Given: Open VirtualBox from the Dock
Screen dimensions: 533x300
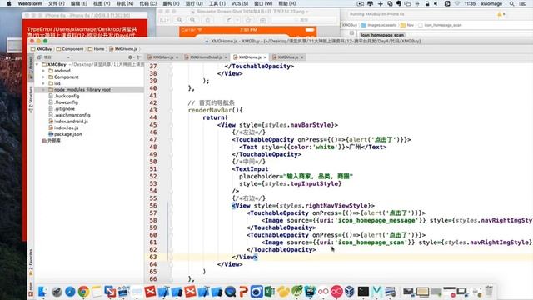Looking at the screenshot, I should pyautogui.click(x=350, y=292).
